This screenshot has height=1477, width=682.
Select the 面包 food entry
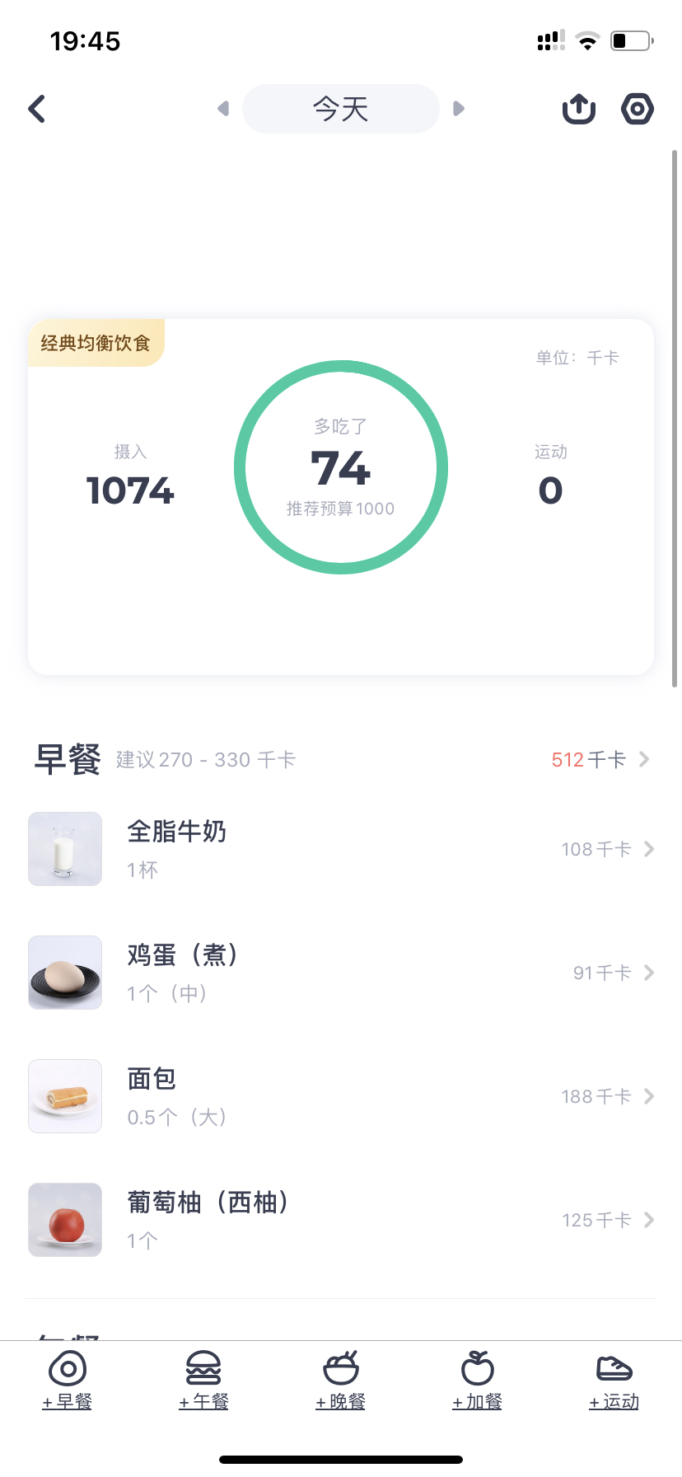pyautogui.click(x=329, y=1096)
